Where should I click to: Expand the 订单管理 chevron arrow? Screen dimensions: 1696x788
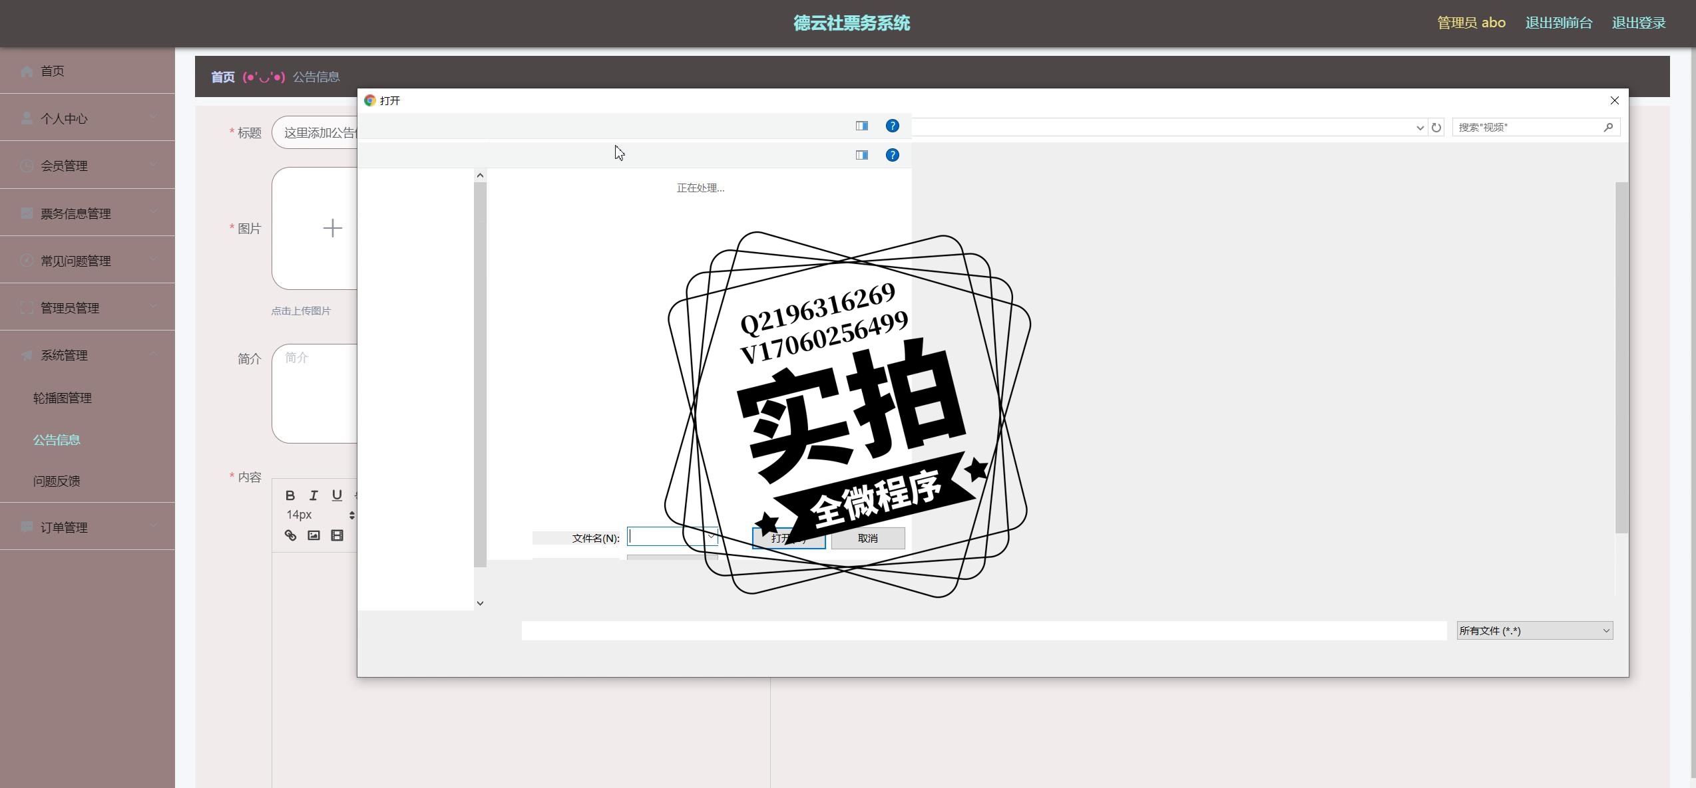(154, 525)
